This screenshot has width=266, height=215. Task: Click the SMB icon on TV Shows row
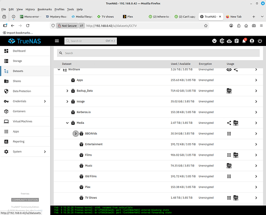click(x=235, y=198)
